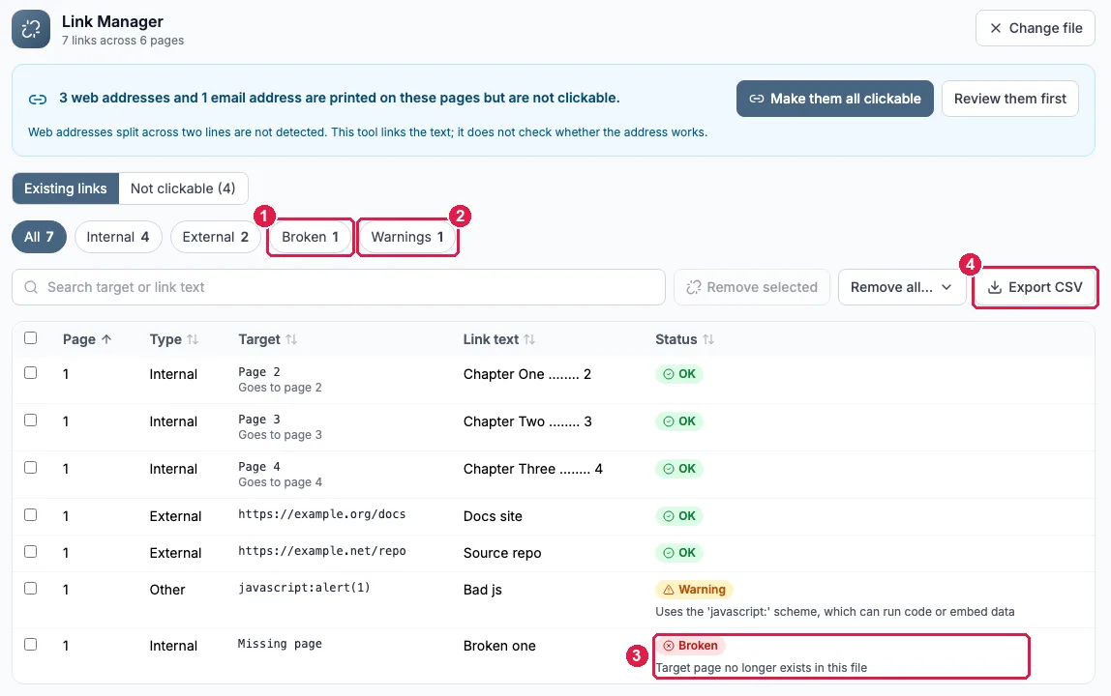Click the 7 links across 6 pages subtitle
Screen dimensions: 1111x696
(x=123, y=41)
